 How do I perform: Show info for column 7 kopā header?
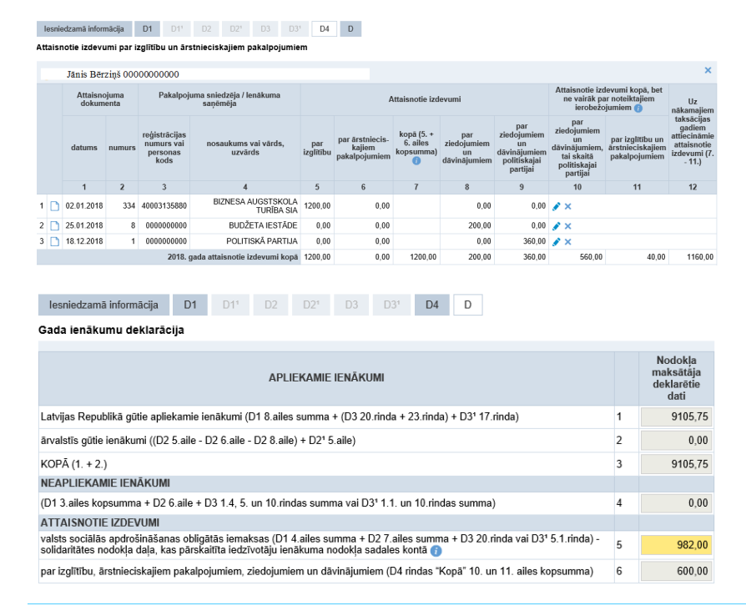[x=416, y=161]
